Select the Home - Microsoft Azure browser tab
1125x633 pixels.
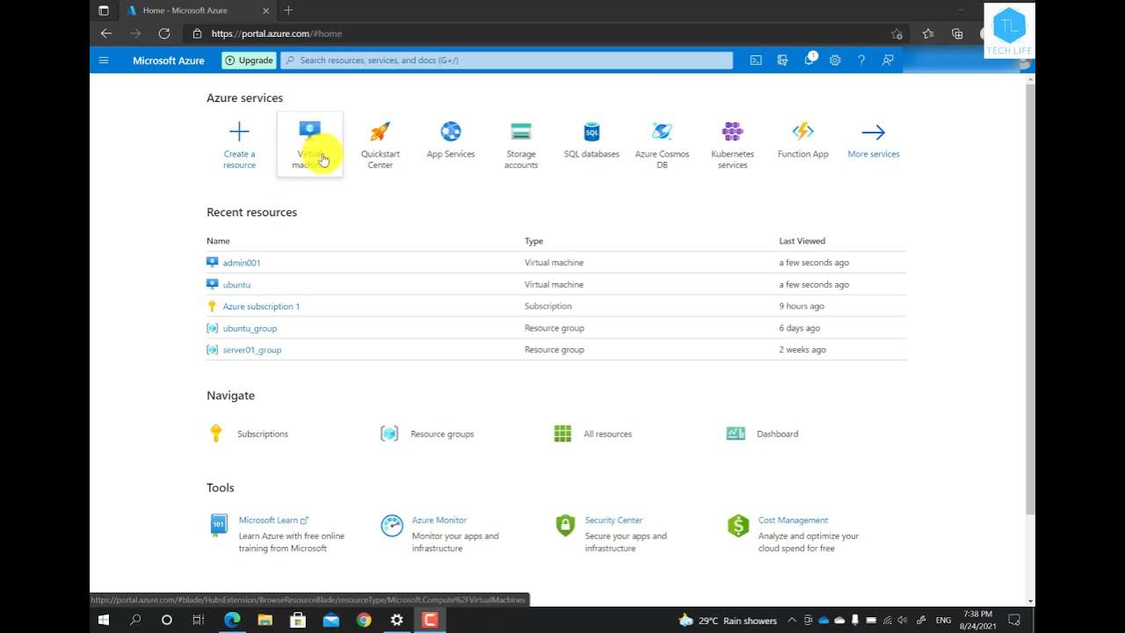pyautogui.click(x=198, y=11)
